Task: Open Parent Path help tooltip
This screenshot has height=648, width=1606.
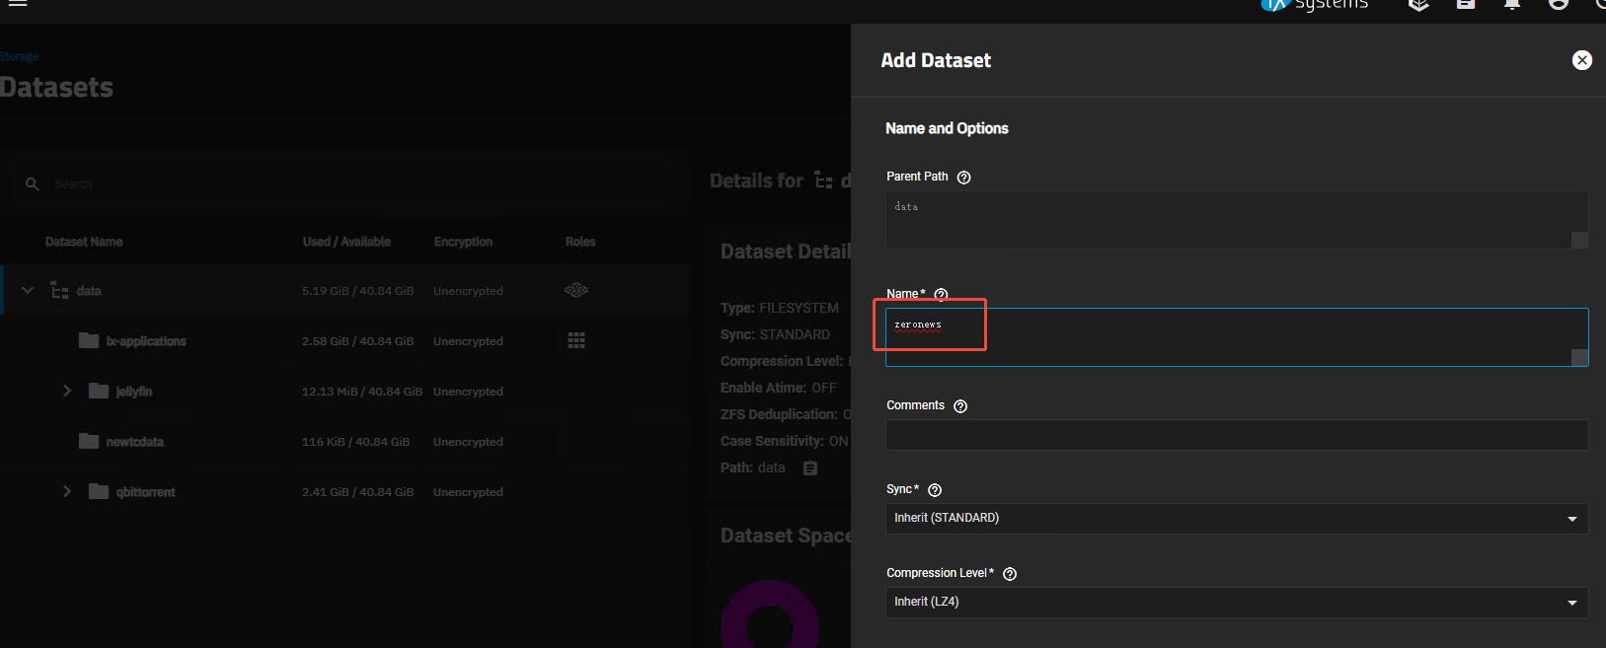Action: (x=964, y=178)
